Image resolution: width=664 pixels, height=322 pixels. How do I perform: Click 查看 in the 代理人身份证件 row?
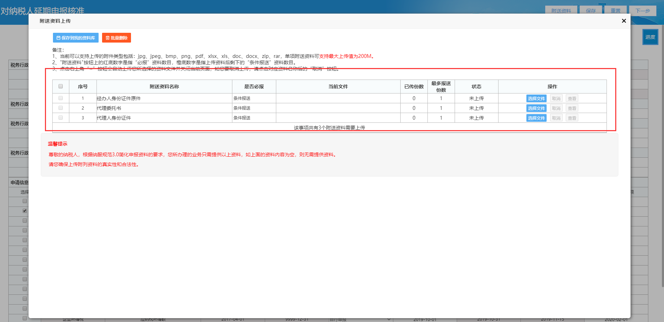coord(572,118)
